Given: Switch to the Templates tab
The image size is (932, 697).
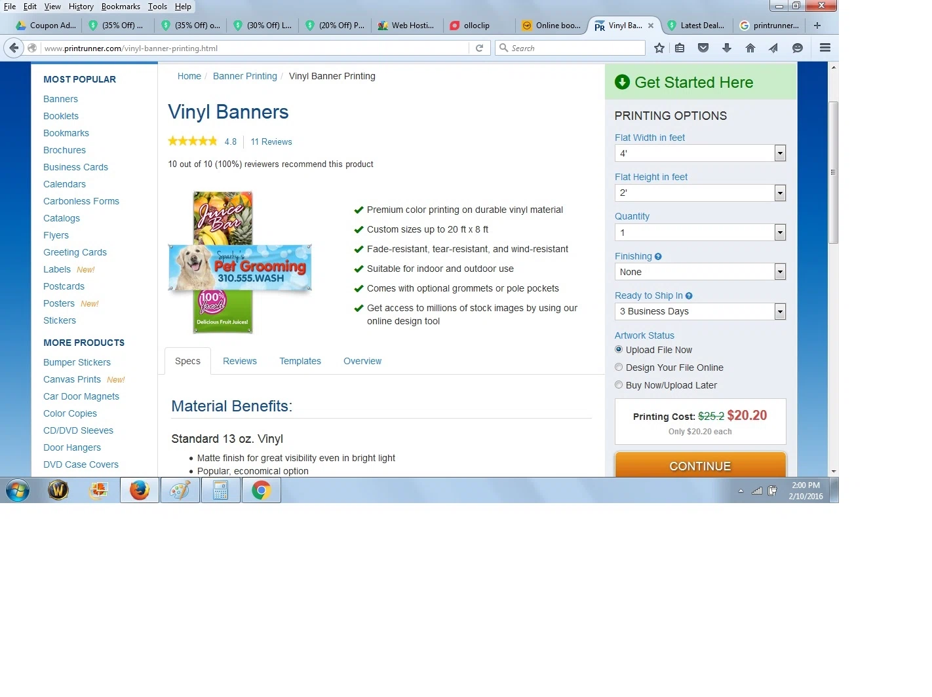Looking at the screenshot, I should (300, 361).
